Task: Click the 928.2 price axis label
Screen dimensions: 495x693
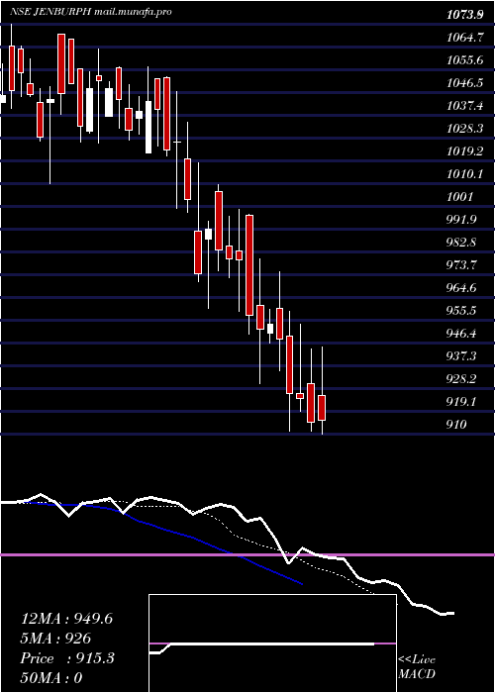Action: (461, 379)
